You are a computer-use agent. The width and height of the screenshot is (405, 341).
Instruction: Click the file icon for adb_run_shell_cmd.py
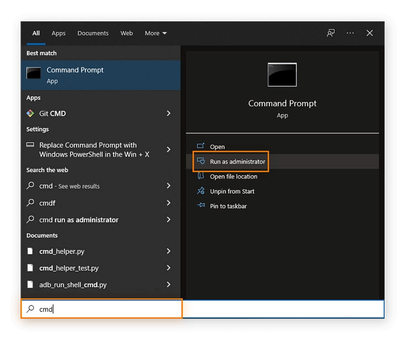coord(30,284)
